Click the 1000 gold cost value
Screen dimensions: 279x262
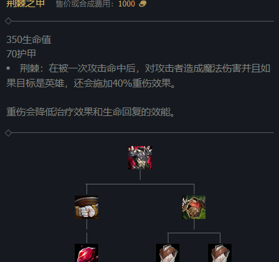[127, 4]
